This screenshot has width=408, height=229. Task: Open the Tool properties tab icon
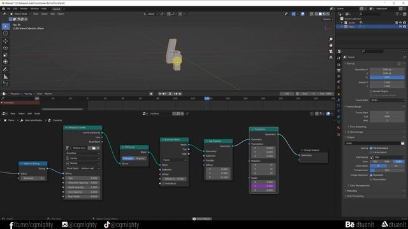coord(339,59)
